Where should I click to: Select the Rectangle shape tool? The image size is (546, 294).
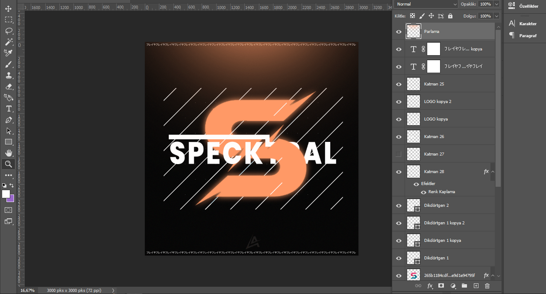tap(9, 142)
